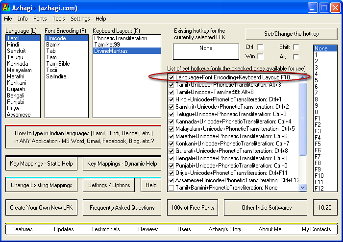
Task: Open the Features link
Action: click(x=23, y=229)
